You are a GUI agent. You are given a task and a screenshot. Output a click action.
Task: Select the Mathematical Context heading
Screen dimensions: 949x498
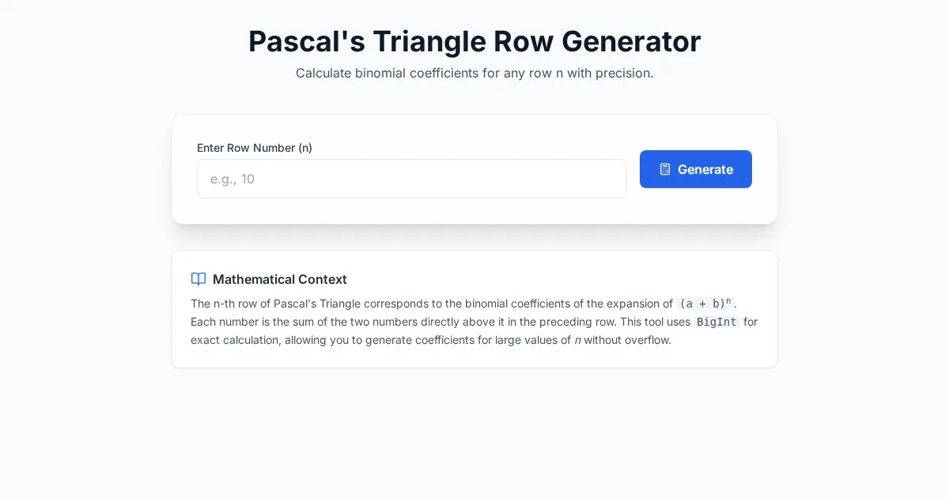click(x=279, y=279)
